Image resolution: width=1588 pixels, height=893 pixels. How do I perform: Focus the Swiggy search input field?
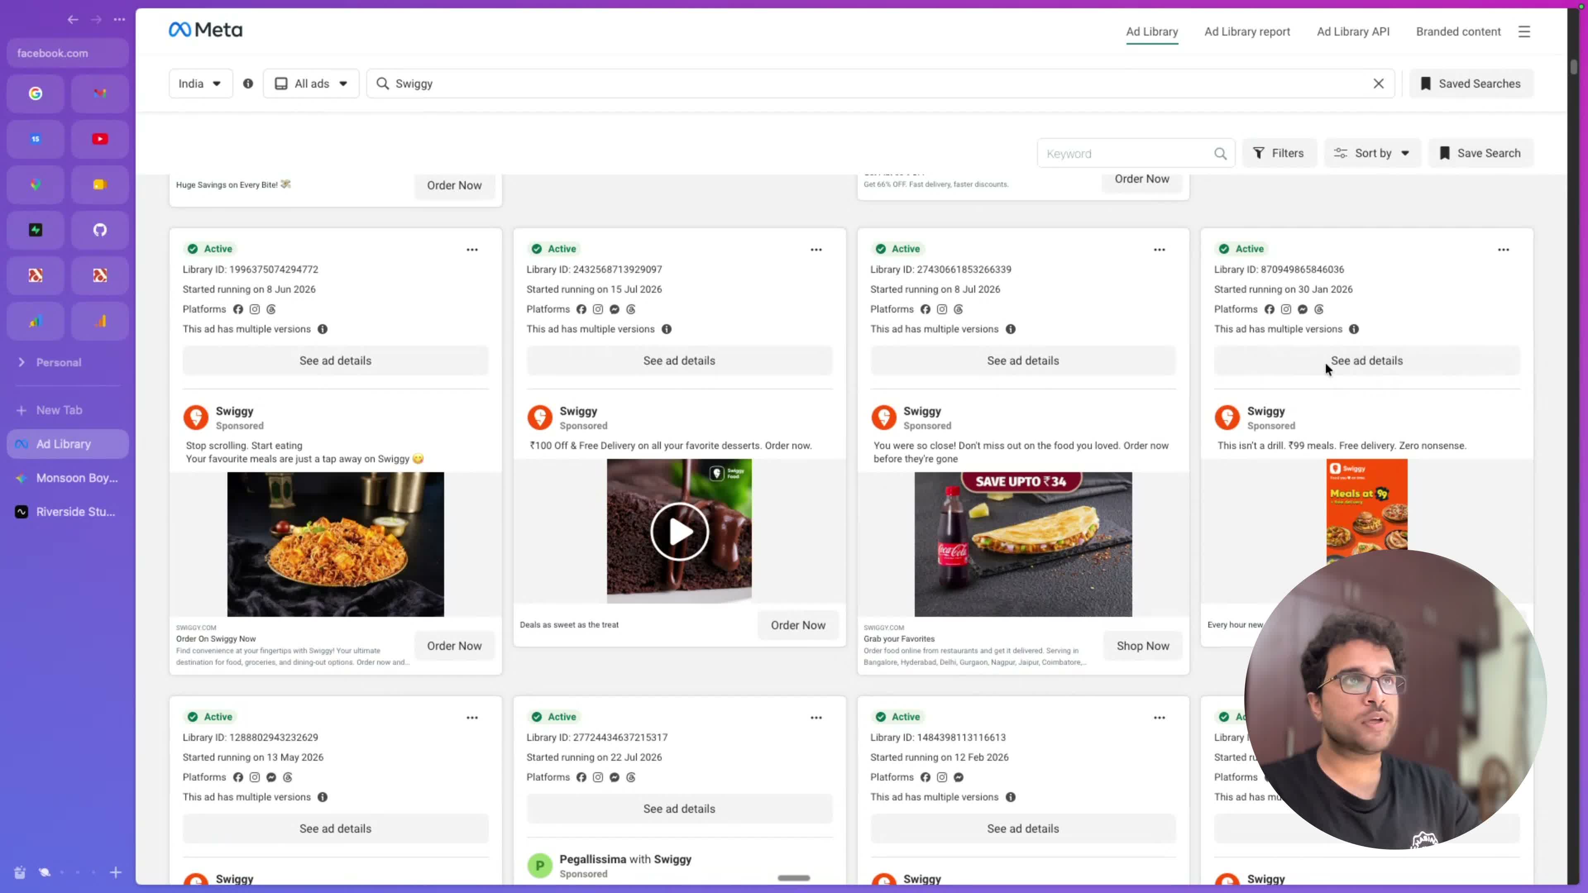880,83
